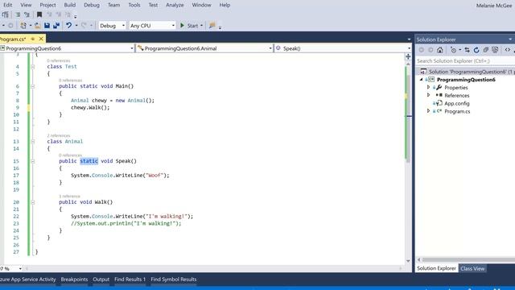
Task: Click the Open File icon
Action: (38, 25)
